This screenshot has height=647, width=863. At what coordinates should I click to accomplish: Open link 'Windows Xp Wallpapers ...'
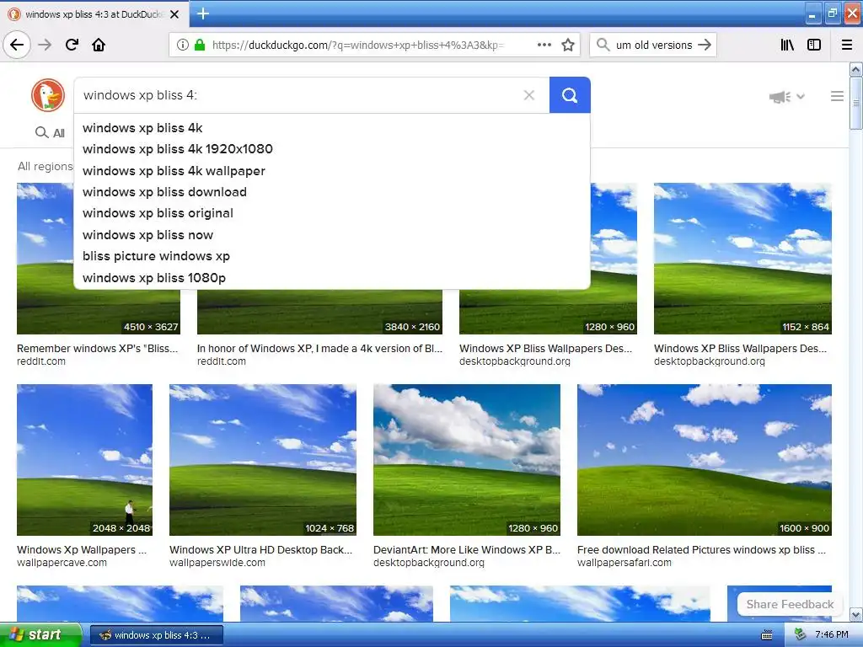pos(82,549)
